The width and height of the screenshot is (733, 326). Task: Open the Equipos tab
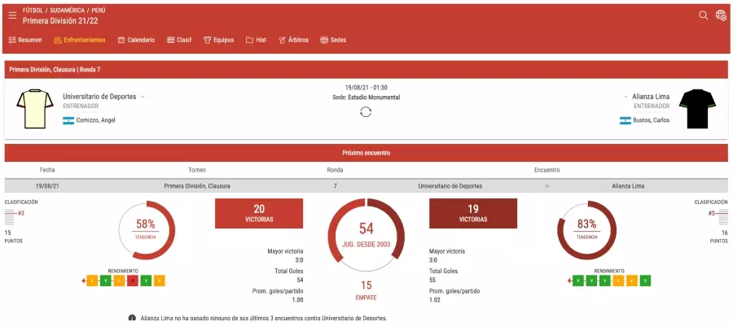pyautogui.click(x=219, y=40)
